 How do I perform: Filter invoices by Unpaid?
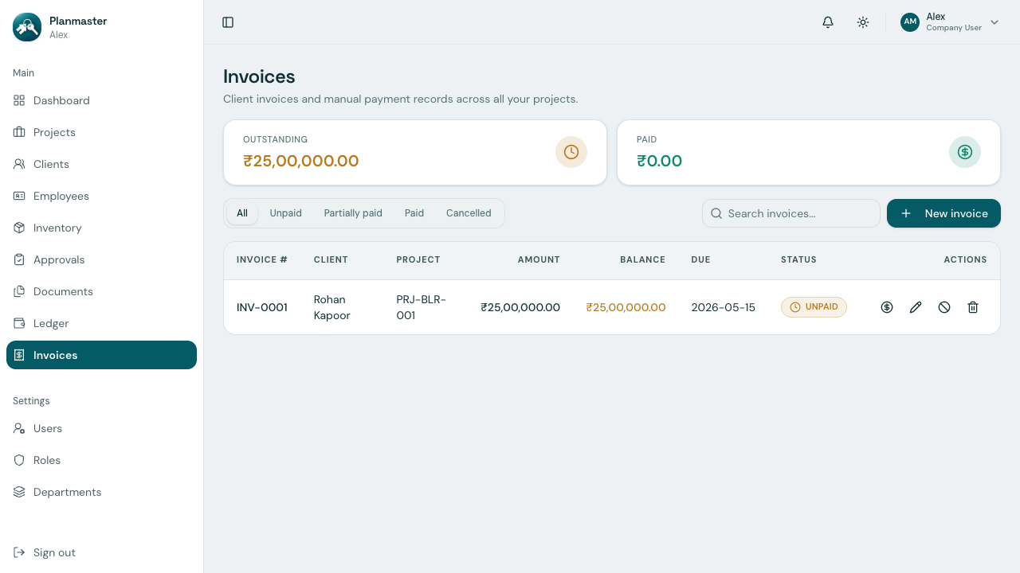coord(286,213)
